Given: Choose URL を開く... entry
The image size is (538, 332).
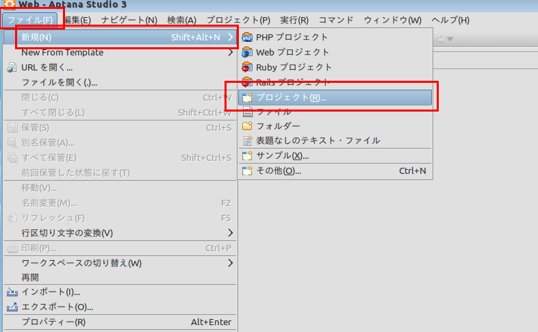Looking at the screenshot, I should 120,68.
